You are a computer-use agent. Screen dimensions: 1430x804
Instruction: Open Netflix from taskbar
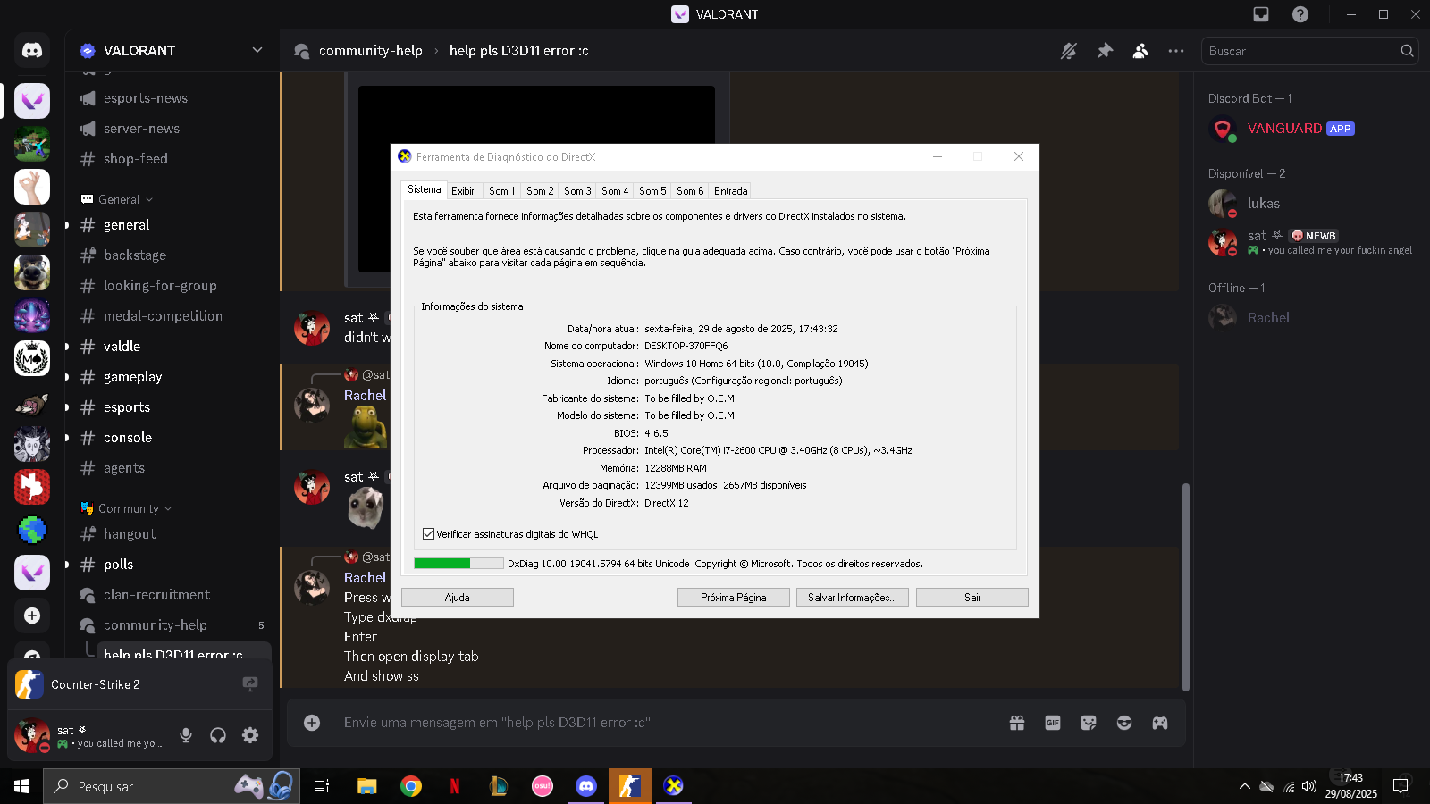coord(455,786)
